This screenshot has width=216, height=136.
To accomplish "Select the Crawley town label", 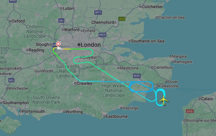I will point(84,83).
